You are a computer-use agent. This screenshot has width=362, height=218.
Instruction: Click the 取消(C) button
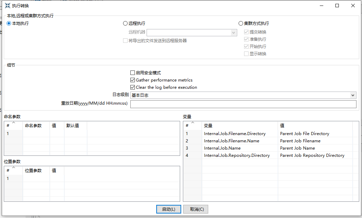click(196, 209)
